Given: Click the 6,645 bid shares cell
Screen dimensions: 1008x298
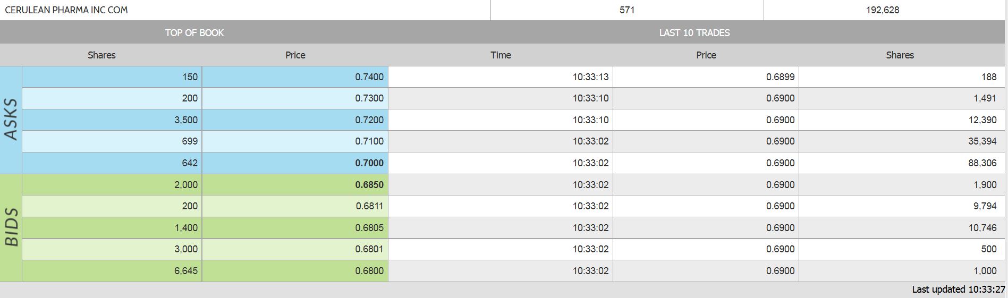Looking at the screenshot, I should (x=185, y=271).
